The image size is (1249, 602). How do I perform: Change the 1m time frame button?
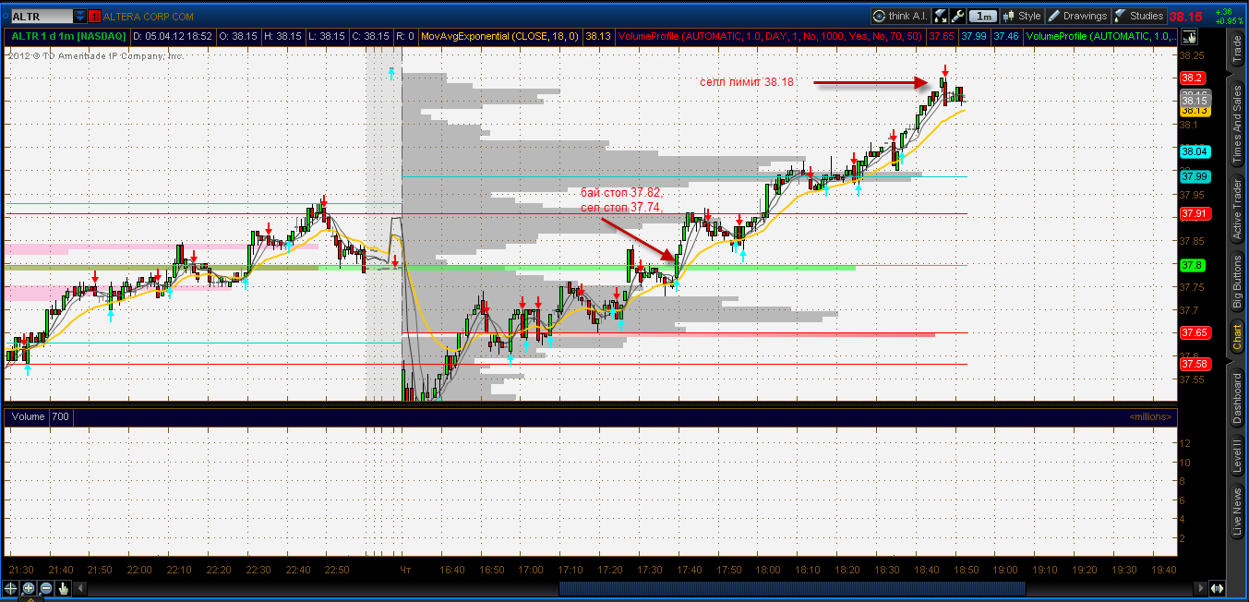[983, 16]
